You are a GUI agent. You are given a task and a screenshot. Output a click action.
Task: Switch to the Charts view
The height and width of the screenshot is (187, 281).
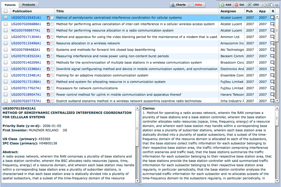[178, 5]
